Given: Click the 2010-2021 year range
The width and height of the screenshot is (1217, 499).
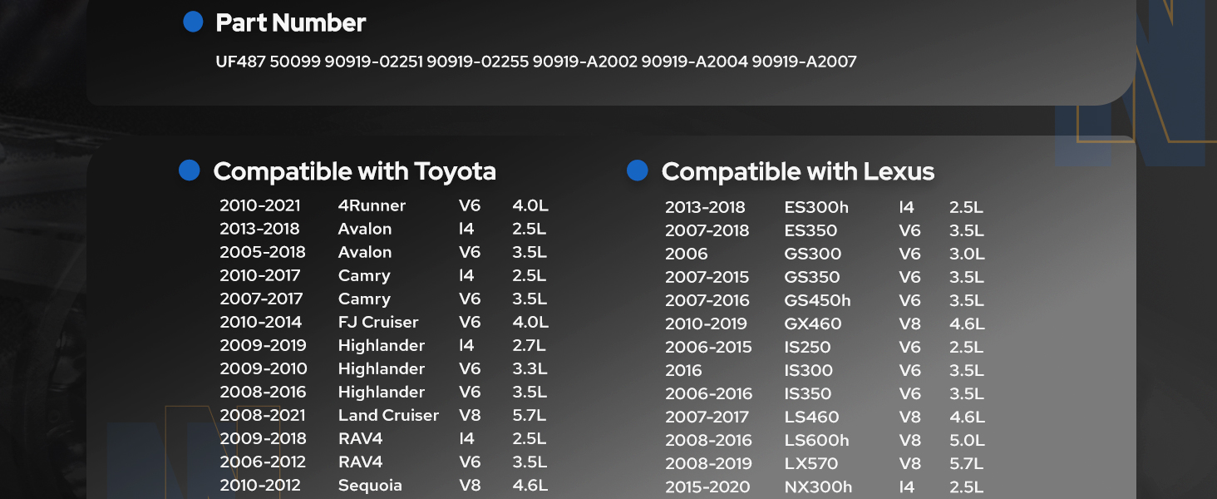Looking at the screenshot, I should pyautogui.click(x=260, y=205).
